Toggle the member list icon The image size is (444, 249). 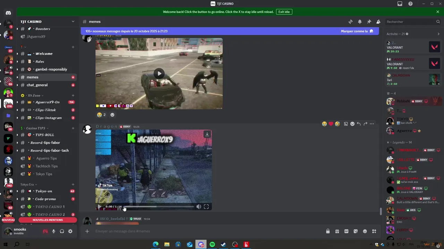point(378,21)
